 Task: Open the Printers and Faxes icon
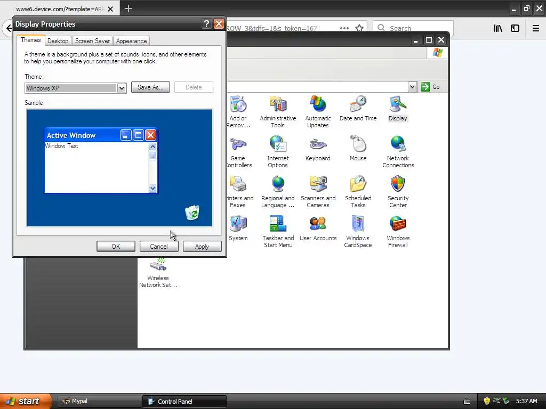tap(239, 191)
